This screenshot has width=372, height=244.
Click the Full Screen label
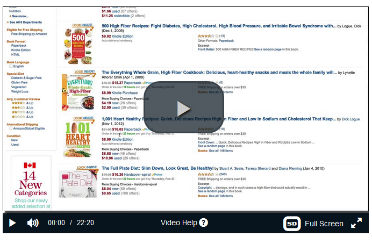pyautogui.click(x=324, y=224)
